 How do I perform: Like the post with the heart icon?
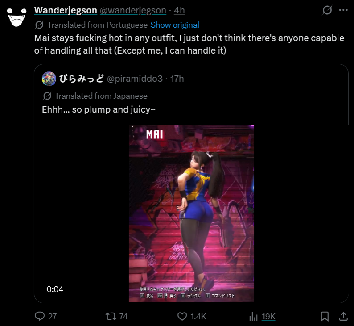click(x=182, y=316)
